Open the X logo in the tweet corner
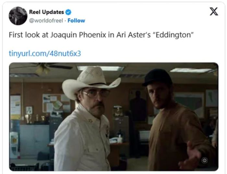The width and height of the screenshot is (227, 174). coord(214,11)
